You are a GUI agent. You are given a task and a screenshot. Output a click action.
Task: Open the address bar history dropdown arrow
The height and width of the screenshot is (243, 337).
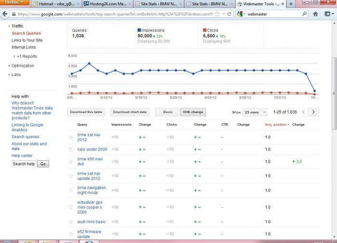224,14
